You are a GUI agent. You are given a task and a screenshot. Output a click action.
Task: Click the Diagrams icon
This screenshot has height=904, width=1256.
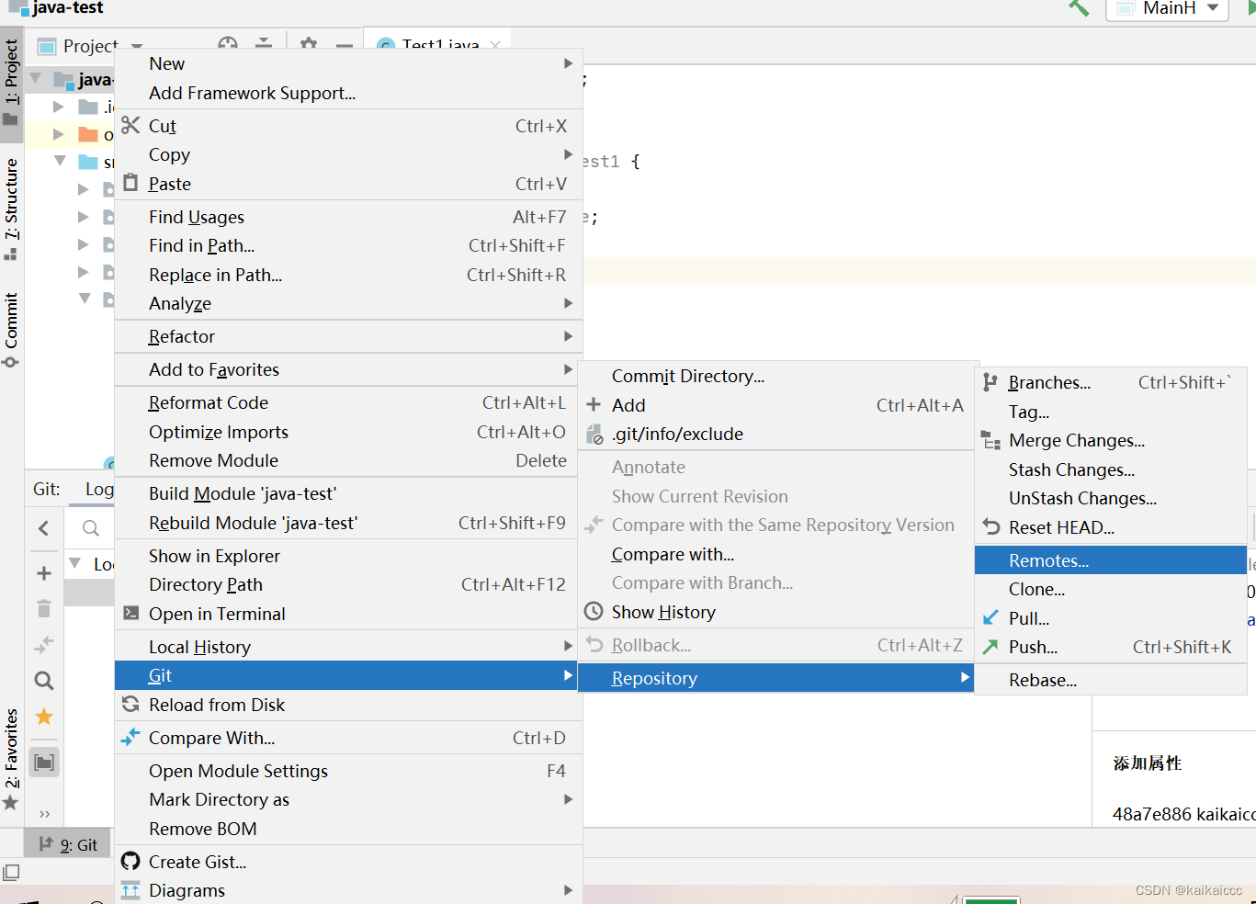pyautogui.click(x=130, y=889)
